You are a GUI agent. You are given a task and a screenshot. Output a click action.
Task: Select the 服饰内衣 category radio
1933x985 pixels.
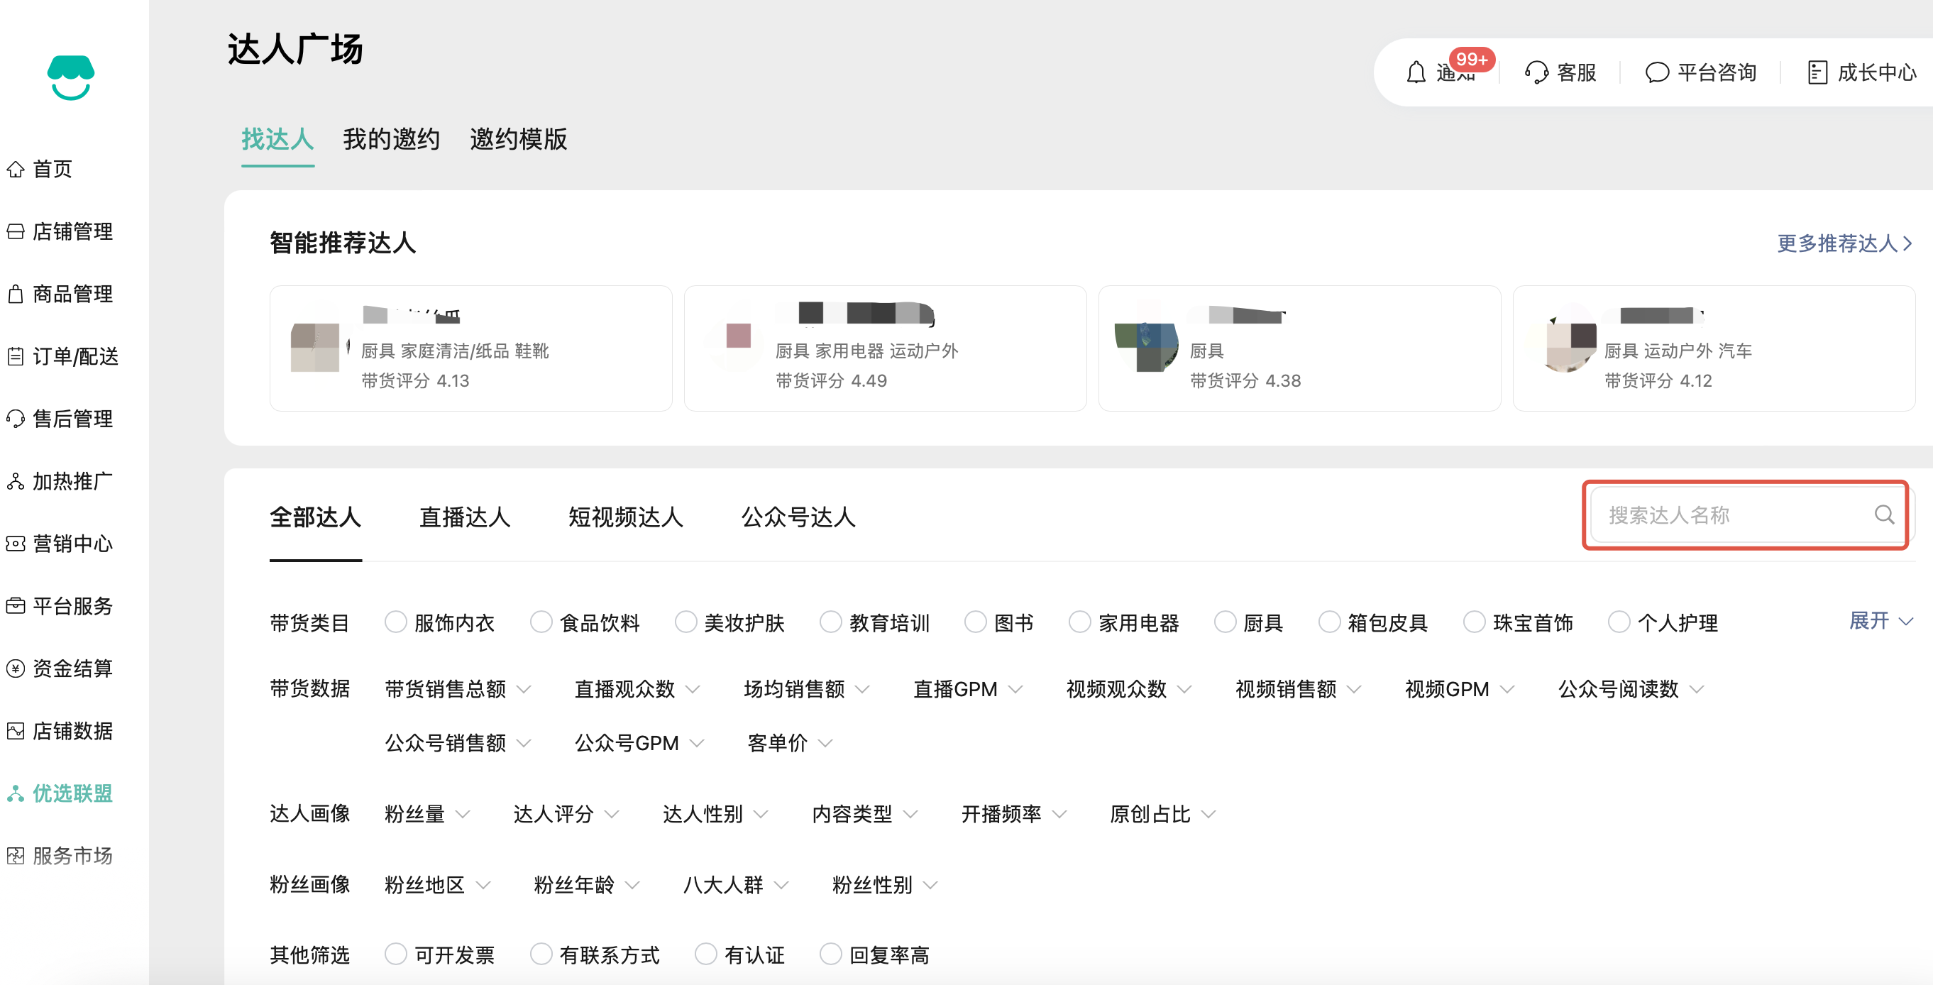click(395, 622)
